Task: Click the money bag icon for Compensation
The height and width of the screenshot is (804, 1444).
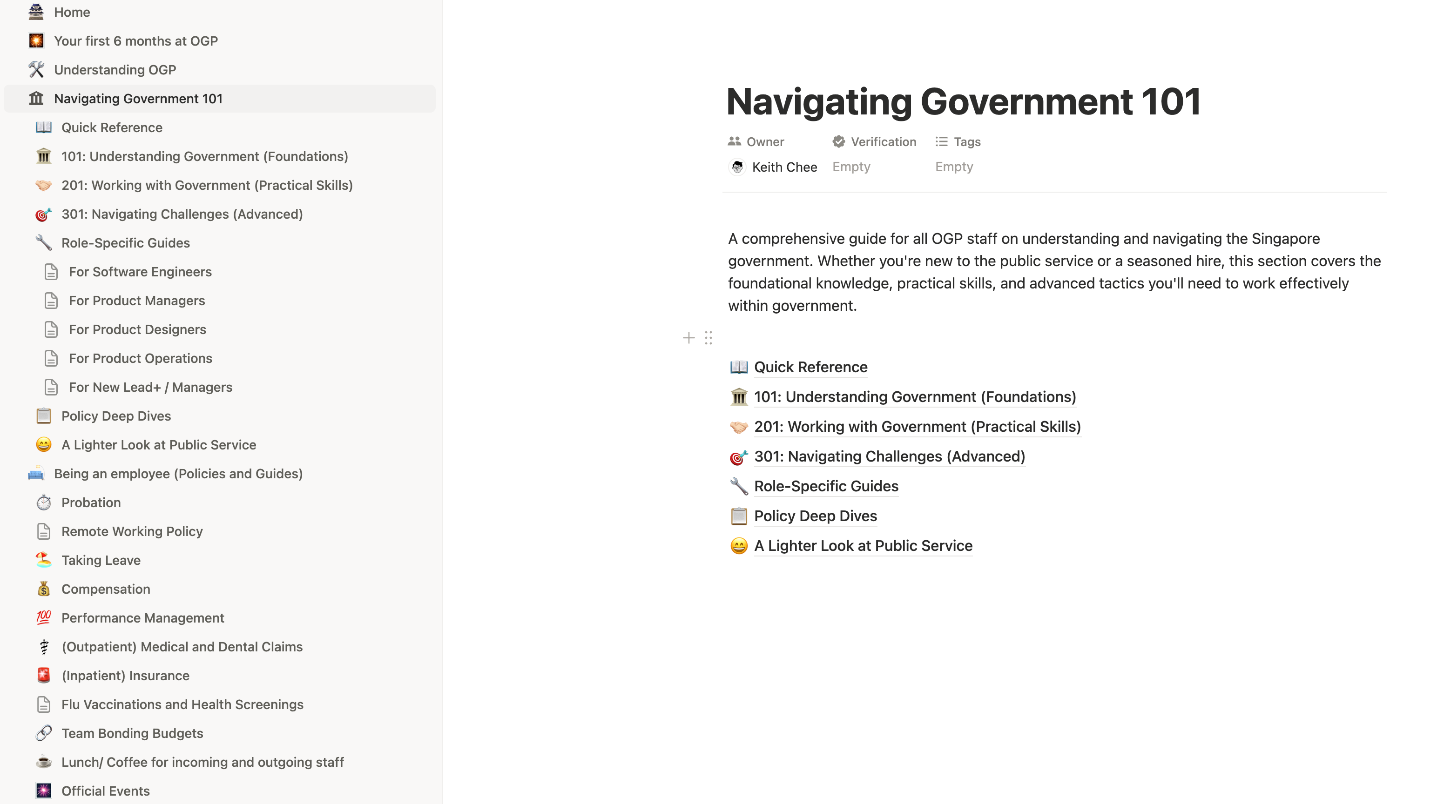Action: pos(43,589)
